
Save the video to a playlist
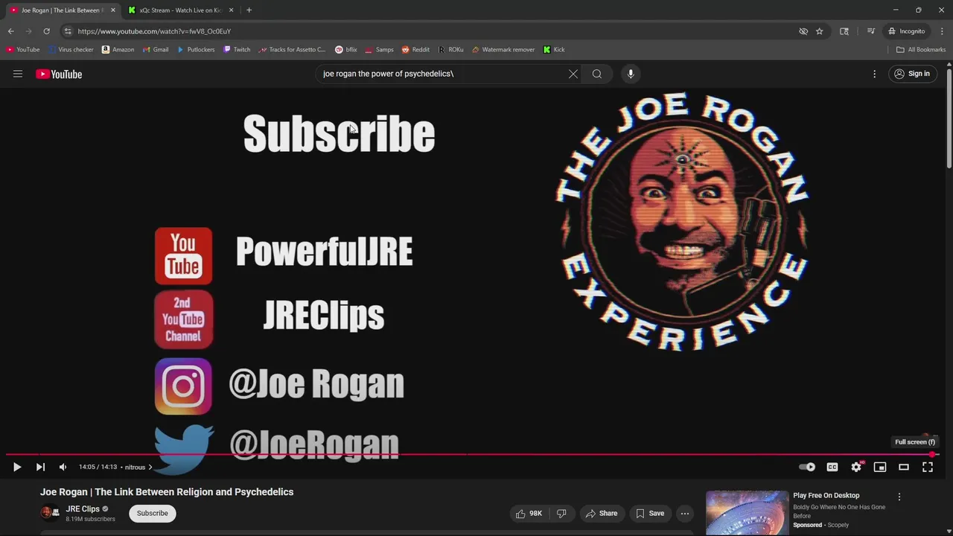(650, 513)
